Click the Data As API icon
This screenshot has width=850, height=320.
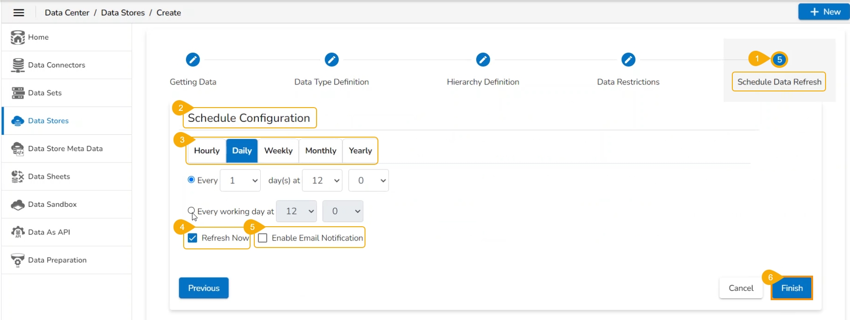18,232
